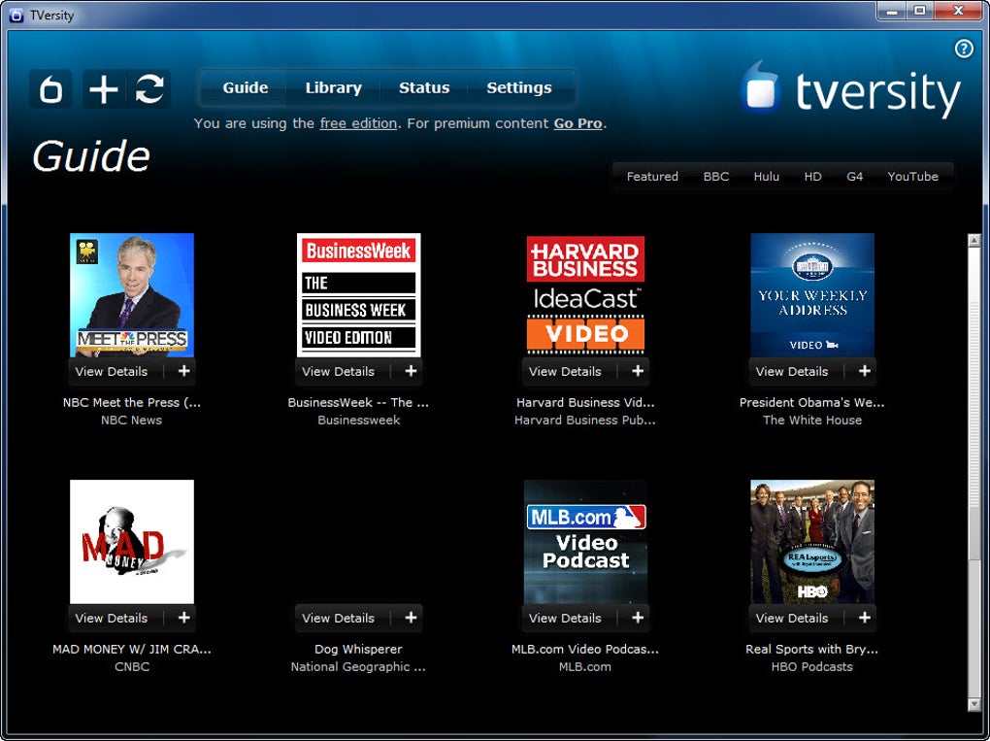Click the 'NBC News' publisher text
The width and height of the screenshot is (990, 741).
(131, 421)
